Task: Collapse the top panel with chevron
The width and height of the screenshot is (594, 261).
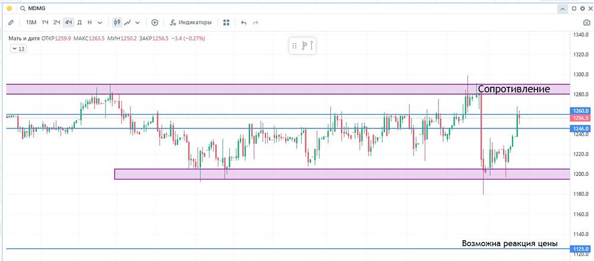Action: [561, 8]
